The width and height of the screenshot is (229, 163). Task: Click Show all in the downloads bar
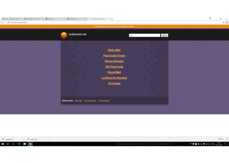pyautogui.click(x=220, y=139)
